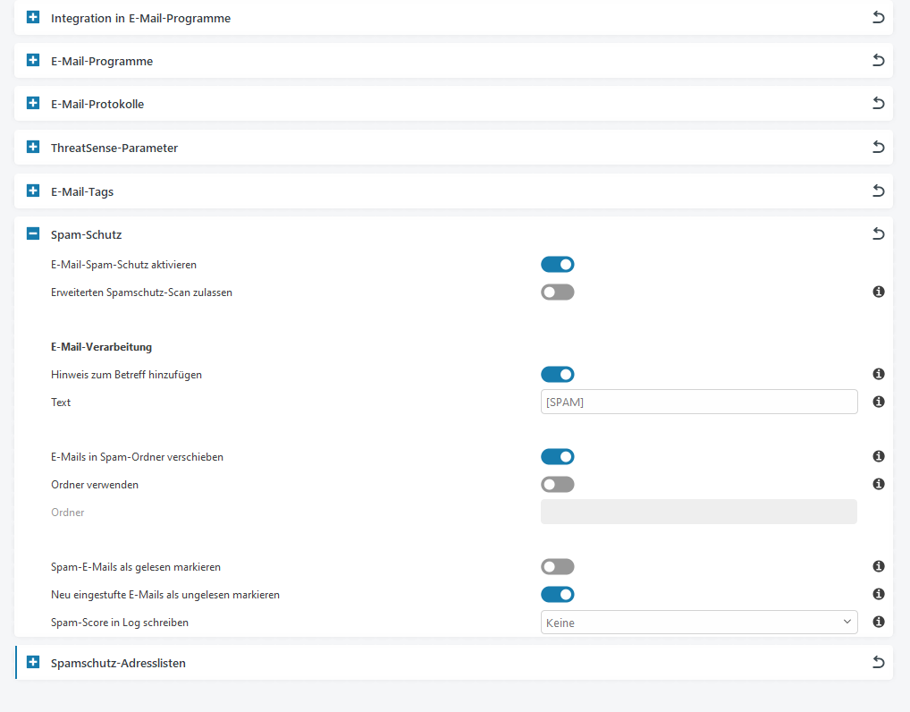Turn on Spam-E-Mails als gelesen markieren
Screen dimensions: 910x712
pyautogui.click(x=558, y=567)
